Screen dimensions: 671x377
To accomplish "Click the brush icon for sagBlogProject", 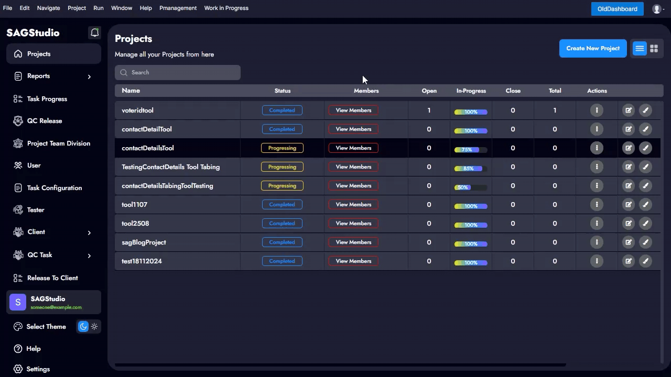I will click(x=645, y=242).
